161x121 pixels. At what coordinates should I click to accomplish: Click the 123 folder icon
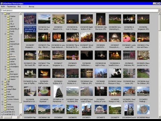pyautogui.click(x=8, y=21)
